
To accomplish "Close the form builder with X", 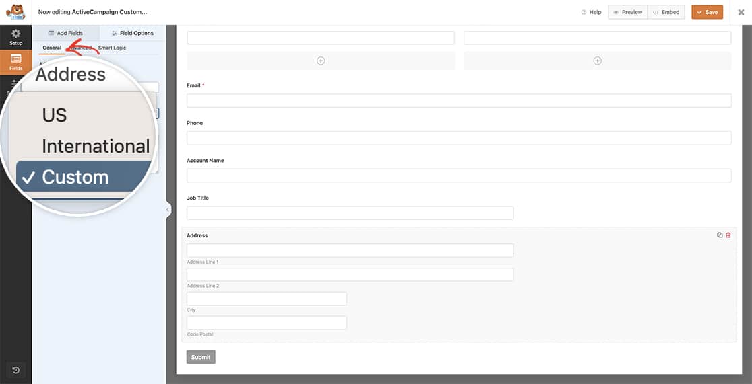I will click(741, 13).
